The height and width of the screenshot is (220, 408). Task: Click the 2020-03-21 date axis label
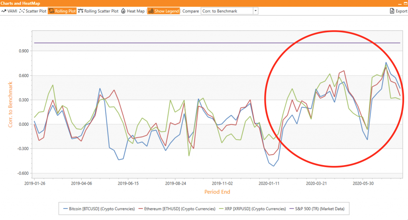pos(316,184)
